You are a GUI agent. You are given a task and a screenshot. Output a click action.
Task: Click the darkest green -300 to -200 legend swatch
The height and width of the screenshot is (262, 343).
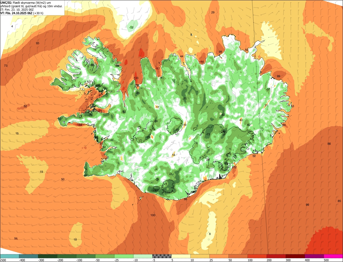pyautogui.click(x=47, y=256)
